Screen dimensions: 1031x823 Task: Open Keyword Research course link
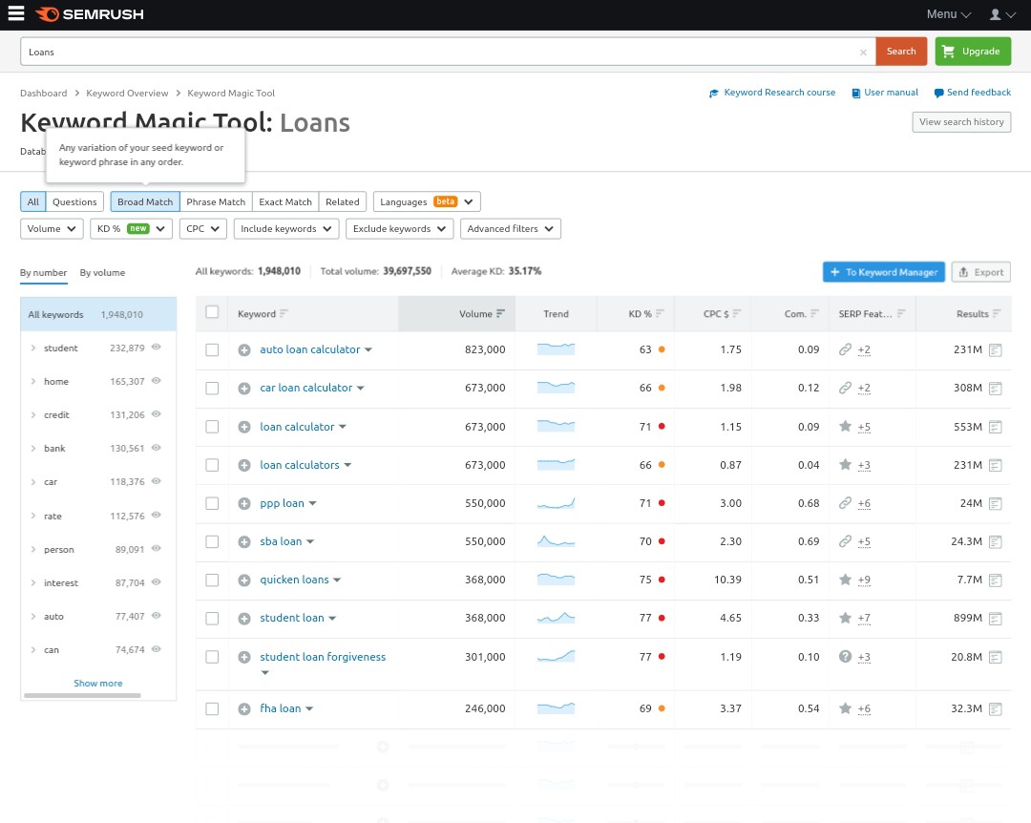[772, 93]
